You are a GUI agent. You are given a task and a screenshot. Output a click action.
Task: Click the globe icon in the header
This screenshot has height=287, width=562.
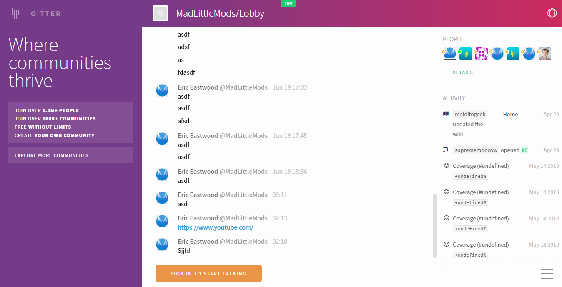point(552,13)
